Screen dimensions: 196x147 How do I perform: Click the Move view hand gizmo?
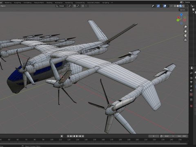tap(185, 31)
